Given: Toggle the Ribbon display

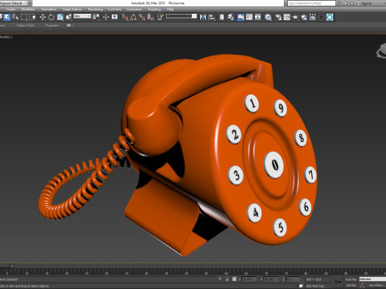Looking at the screenshot, I should 240,18.
